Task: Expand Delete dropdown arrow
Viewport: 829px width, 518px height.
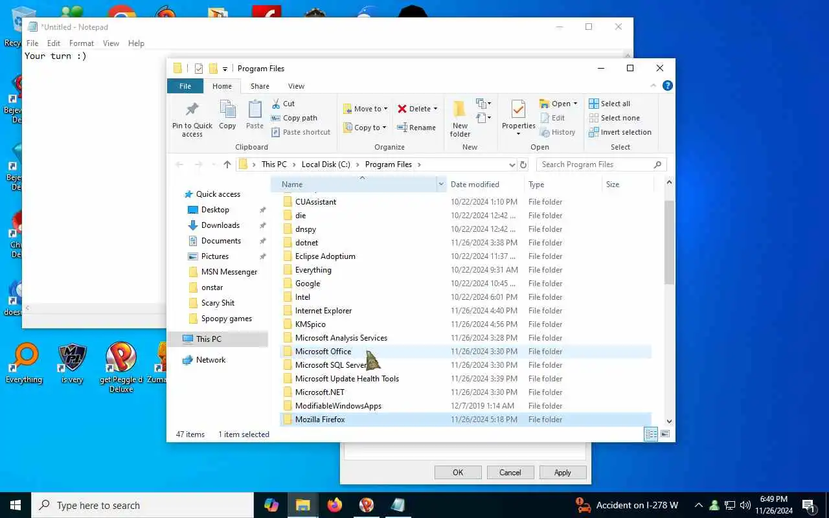Action: tap(435, 109)
